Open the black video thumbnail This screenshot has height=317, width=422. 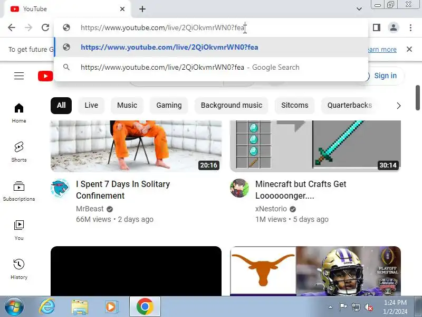click(x=136, y=271)
